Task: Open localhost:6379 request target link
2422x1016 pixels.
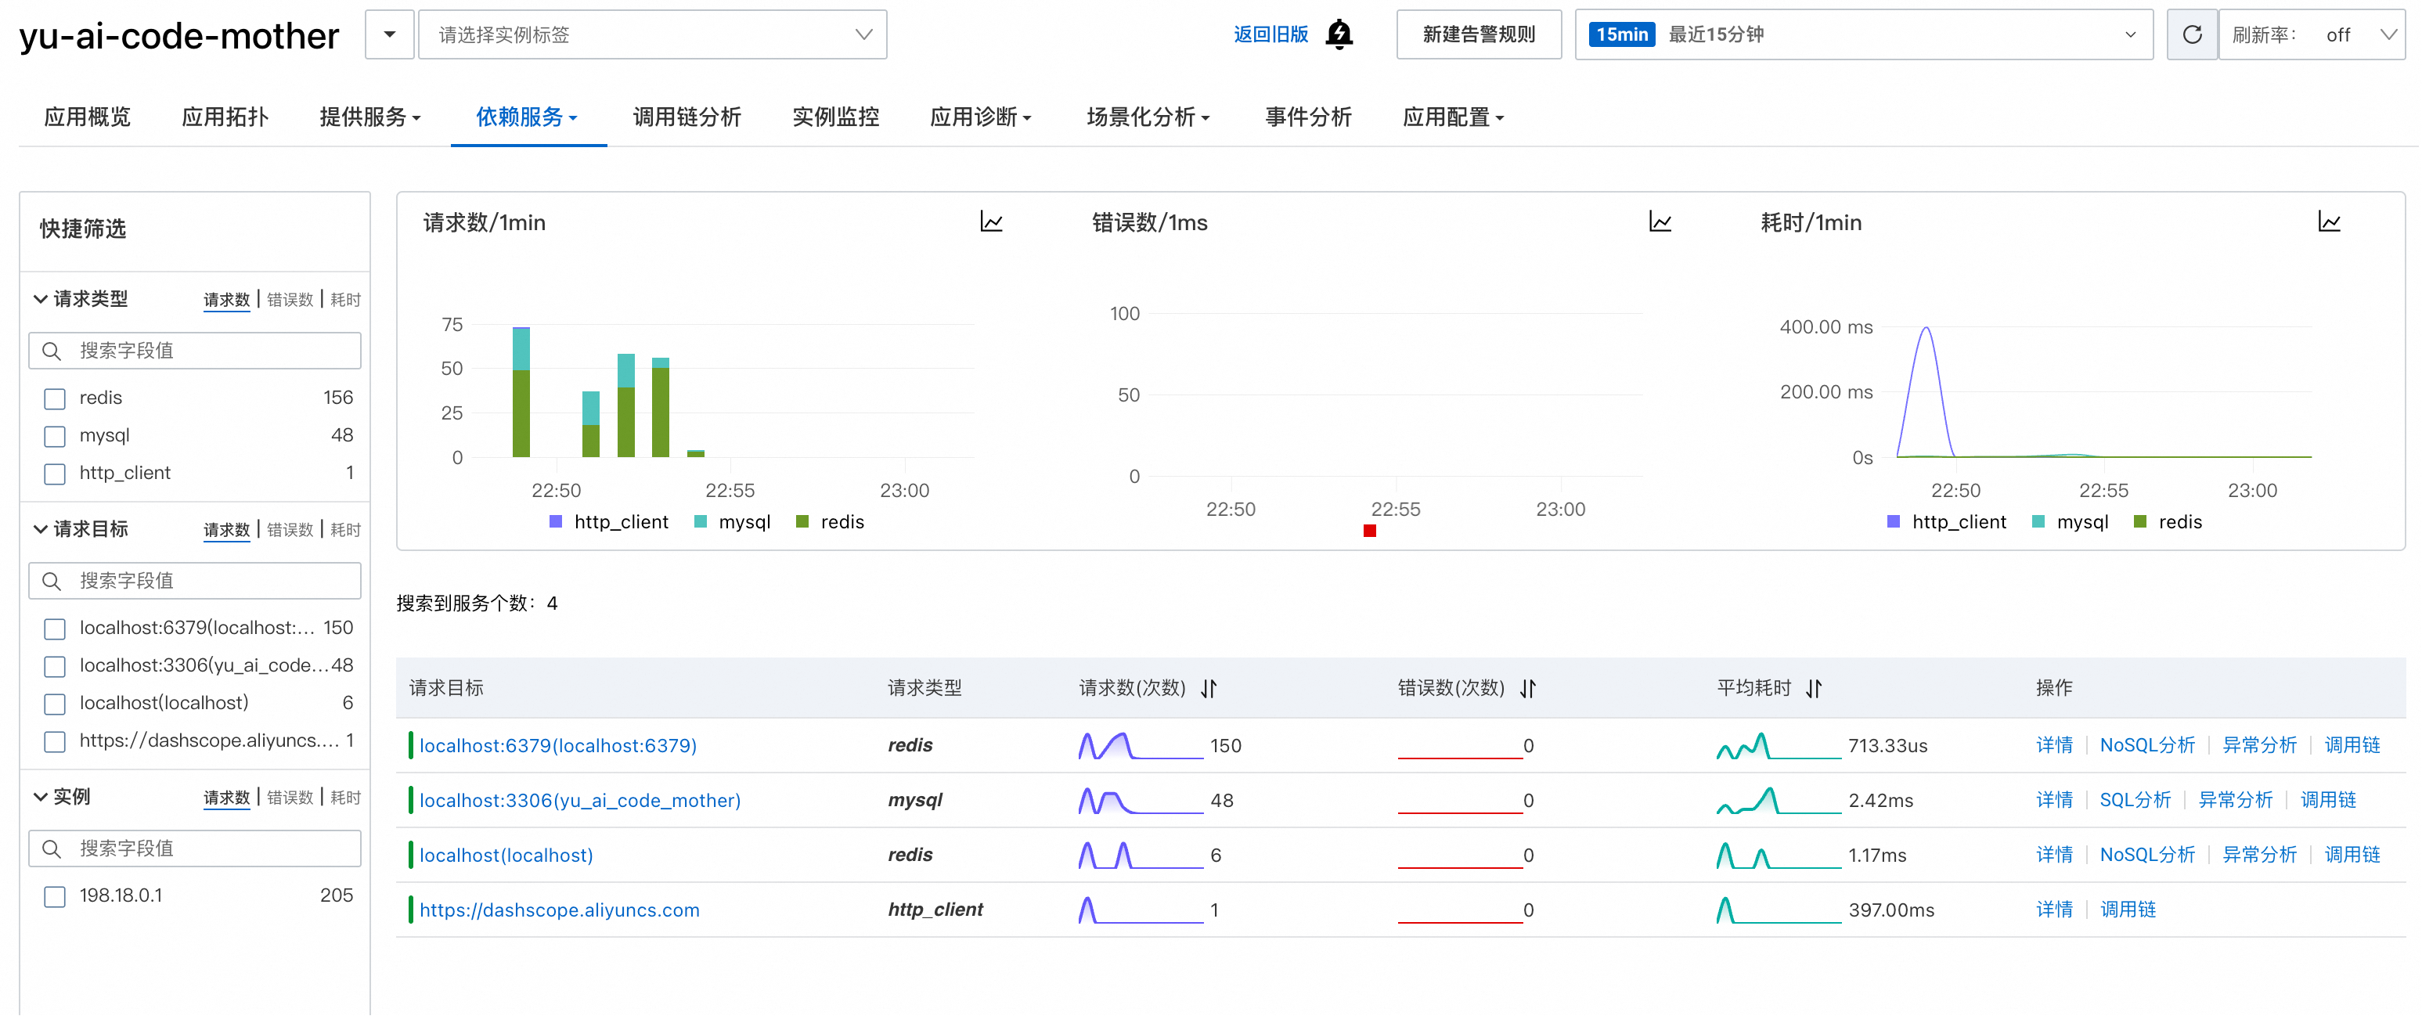Action: (x=557, y=745)
